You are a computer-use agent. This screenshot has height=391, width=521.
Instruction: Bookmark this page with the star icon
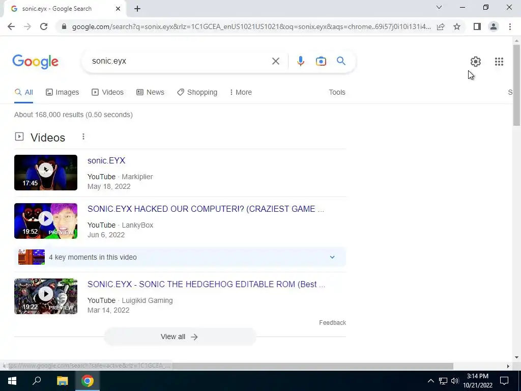coord(457,26)
